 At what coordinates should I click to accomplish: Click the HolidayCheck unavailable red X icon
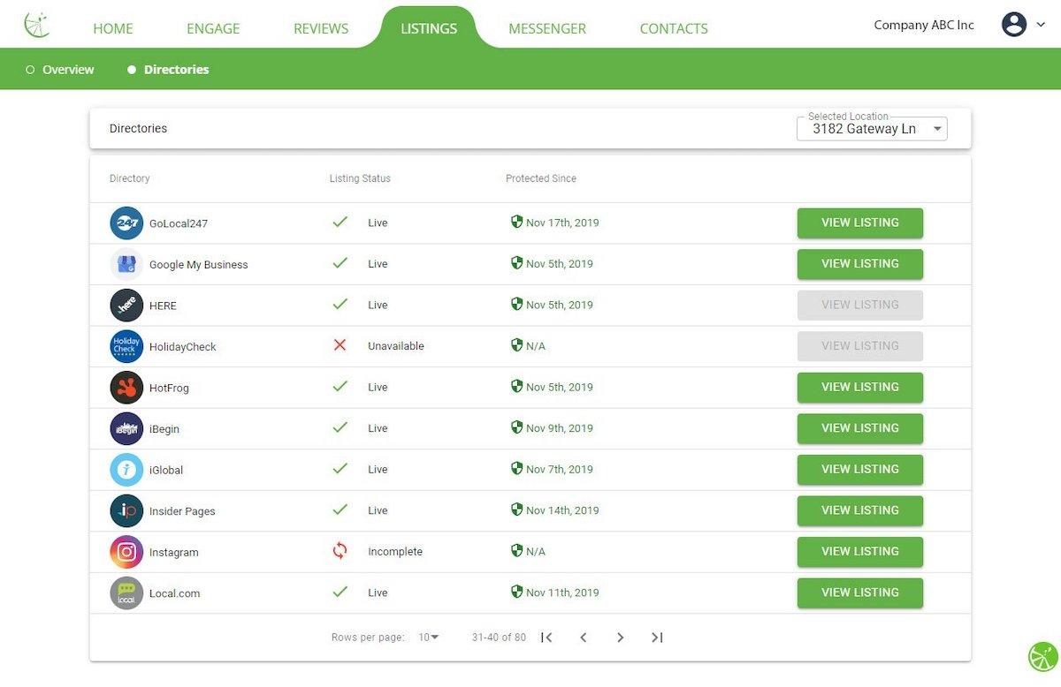point(340,345)
